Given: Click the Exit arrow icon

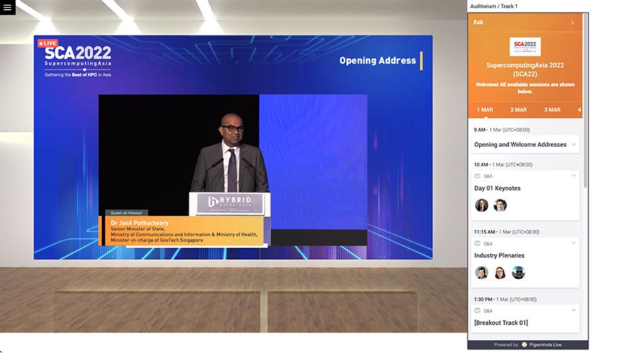Looking at the screenshot, I should (573, 23).
